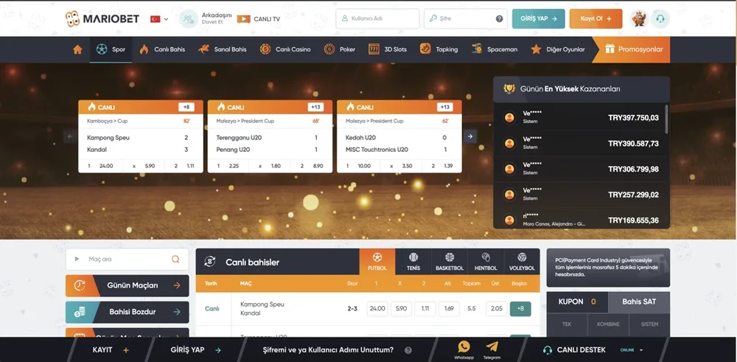Open the Spaceman menu item
This screenshot has height=362, width=737.
coord(495,49)
